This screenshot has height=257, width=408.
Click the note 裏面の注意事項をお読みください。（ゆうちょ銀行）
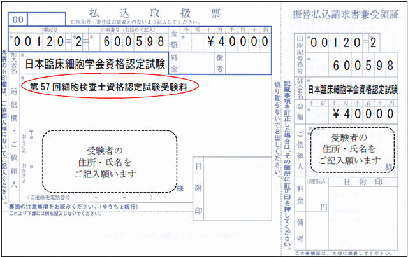(x=73, y=207)
